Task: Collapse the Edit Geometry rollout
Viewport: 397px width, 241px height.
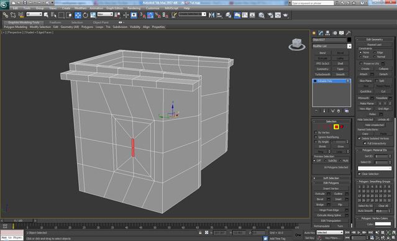Action: (375, 39)
